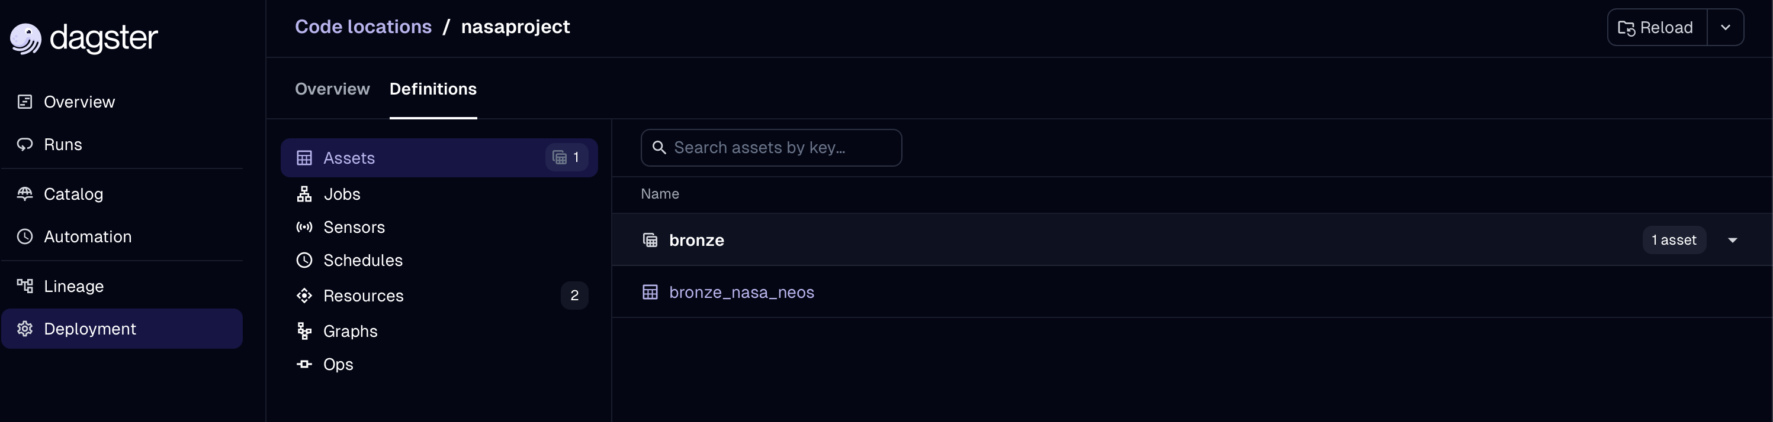
Task: Click the Schedules clock icon
Action: click(306, 261)
